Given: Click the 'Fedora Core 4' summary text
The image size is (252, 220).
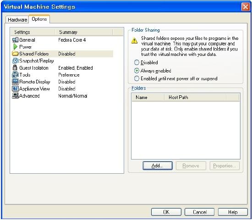Looking at the screenshot, I should pyautogui.click(x=72, y=40).
